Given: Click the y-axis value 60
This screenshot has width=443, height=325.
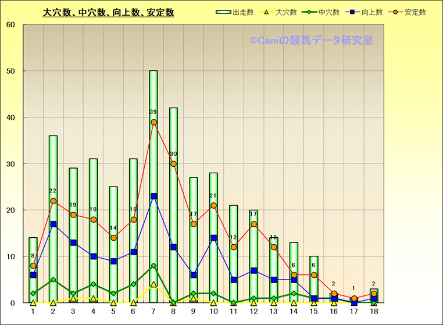Looking at the screenshot, I should pyautogui.click(x=12, y=25).
